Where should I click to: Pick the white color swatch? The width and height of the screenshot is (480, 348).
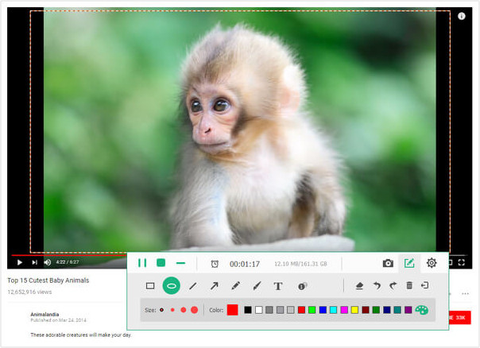[258, 310]
